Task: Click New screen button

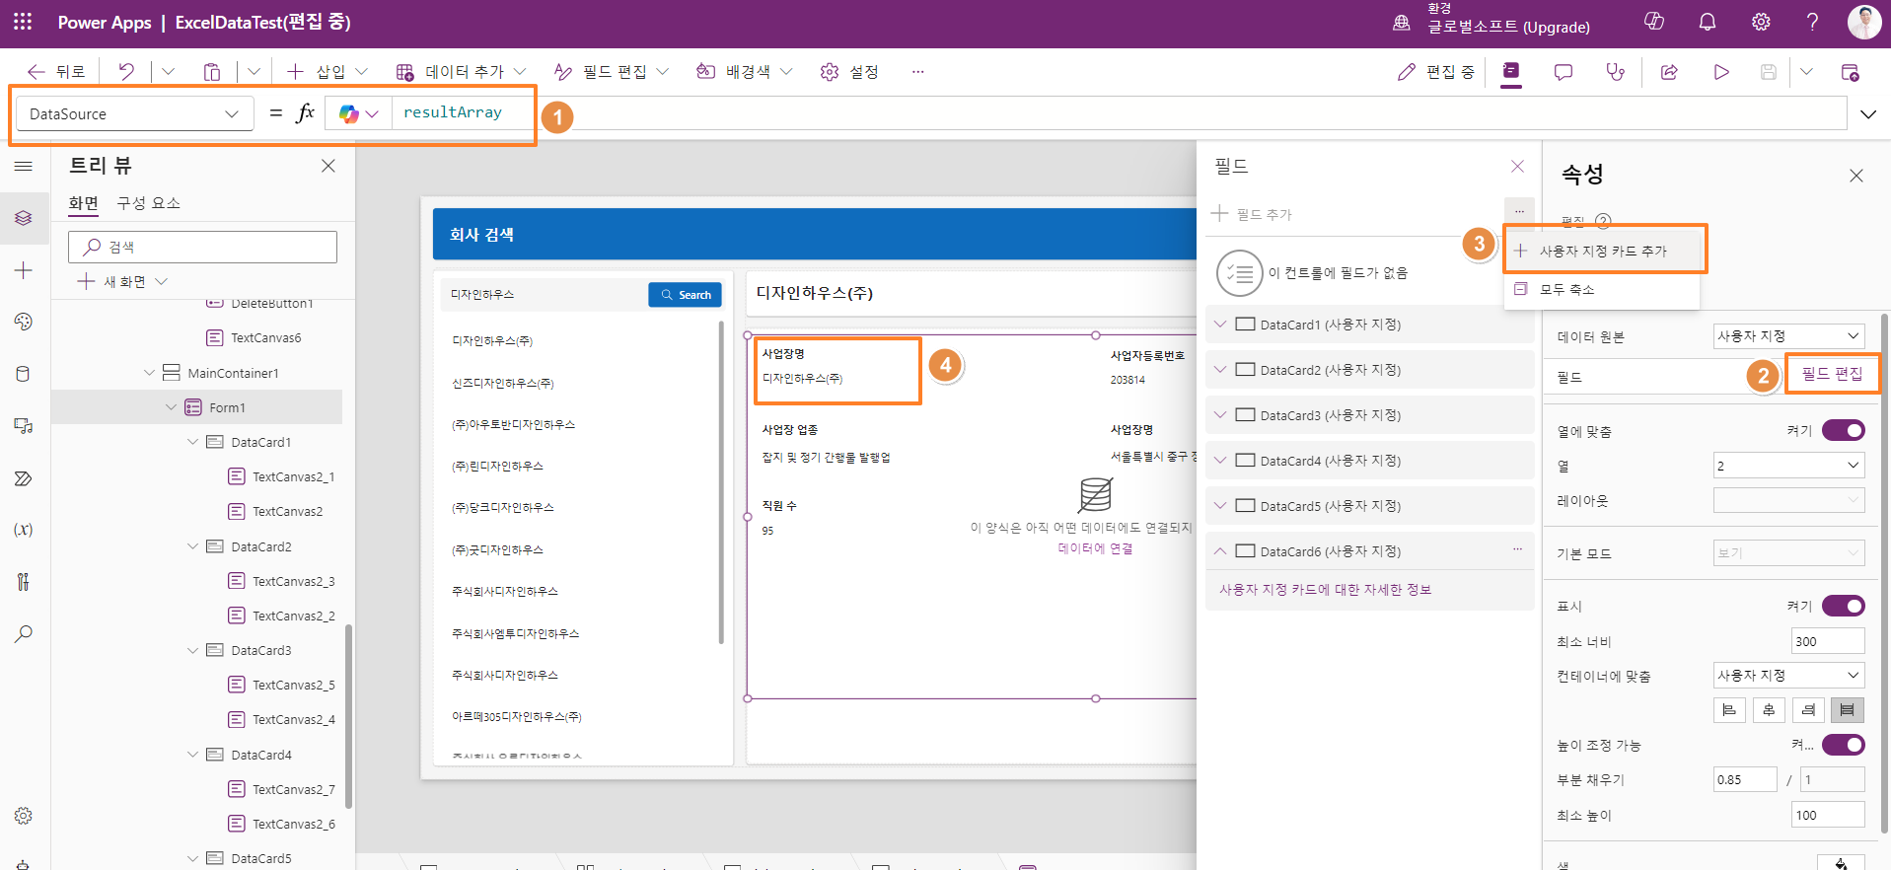Action: pos(123,281)
